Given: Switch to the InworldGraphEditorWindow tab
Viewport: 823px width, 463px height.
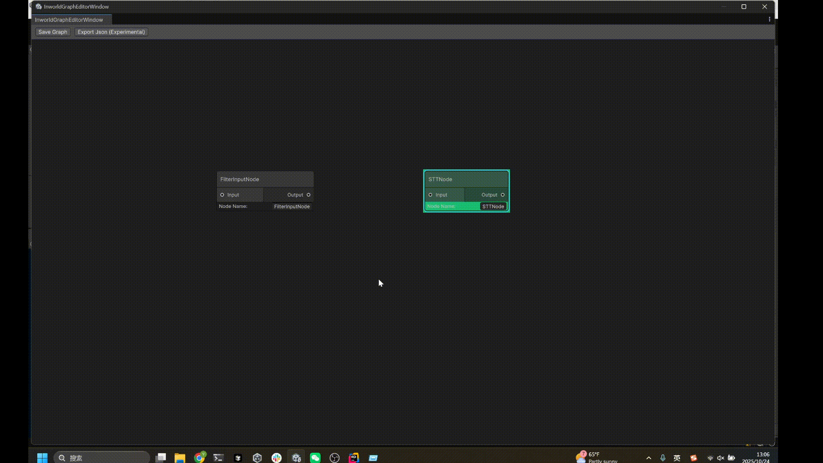Looking at the screenshot, I should pyautogui.click(x=69, y=20).
